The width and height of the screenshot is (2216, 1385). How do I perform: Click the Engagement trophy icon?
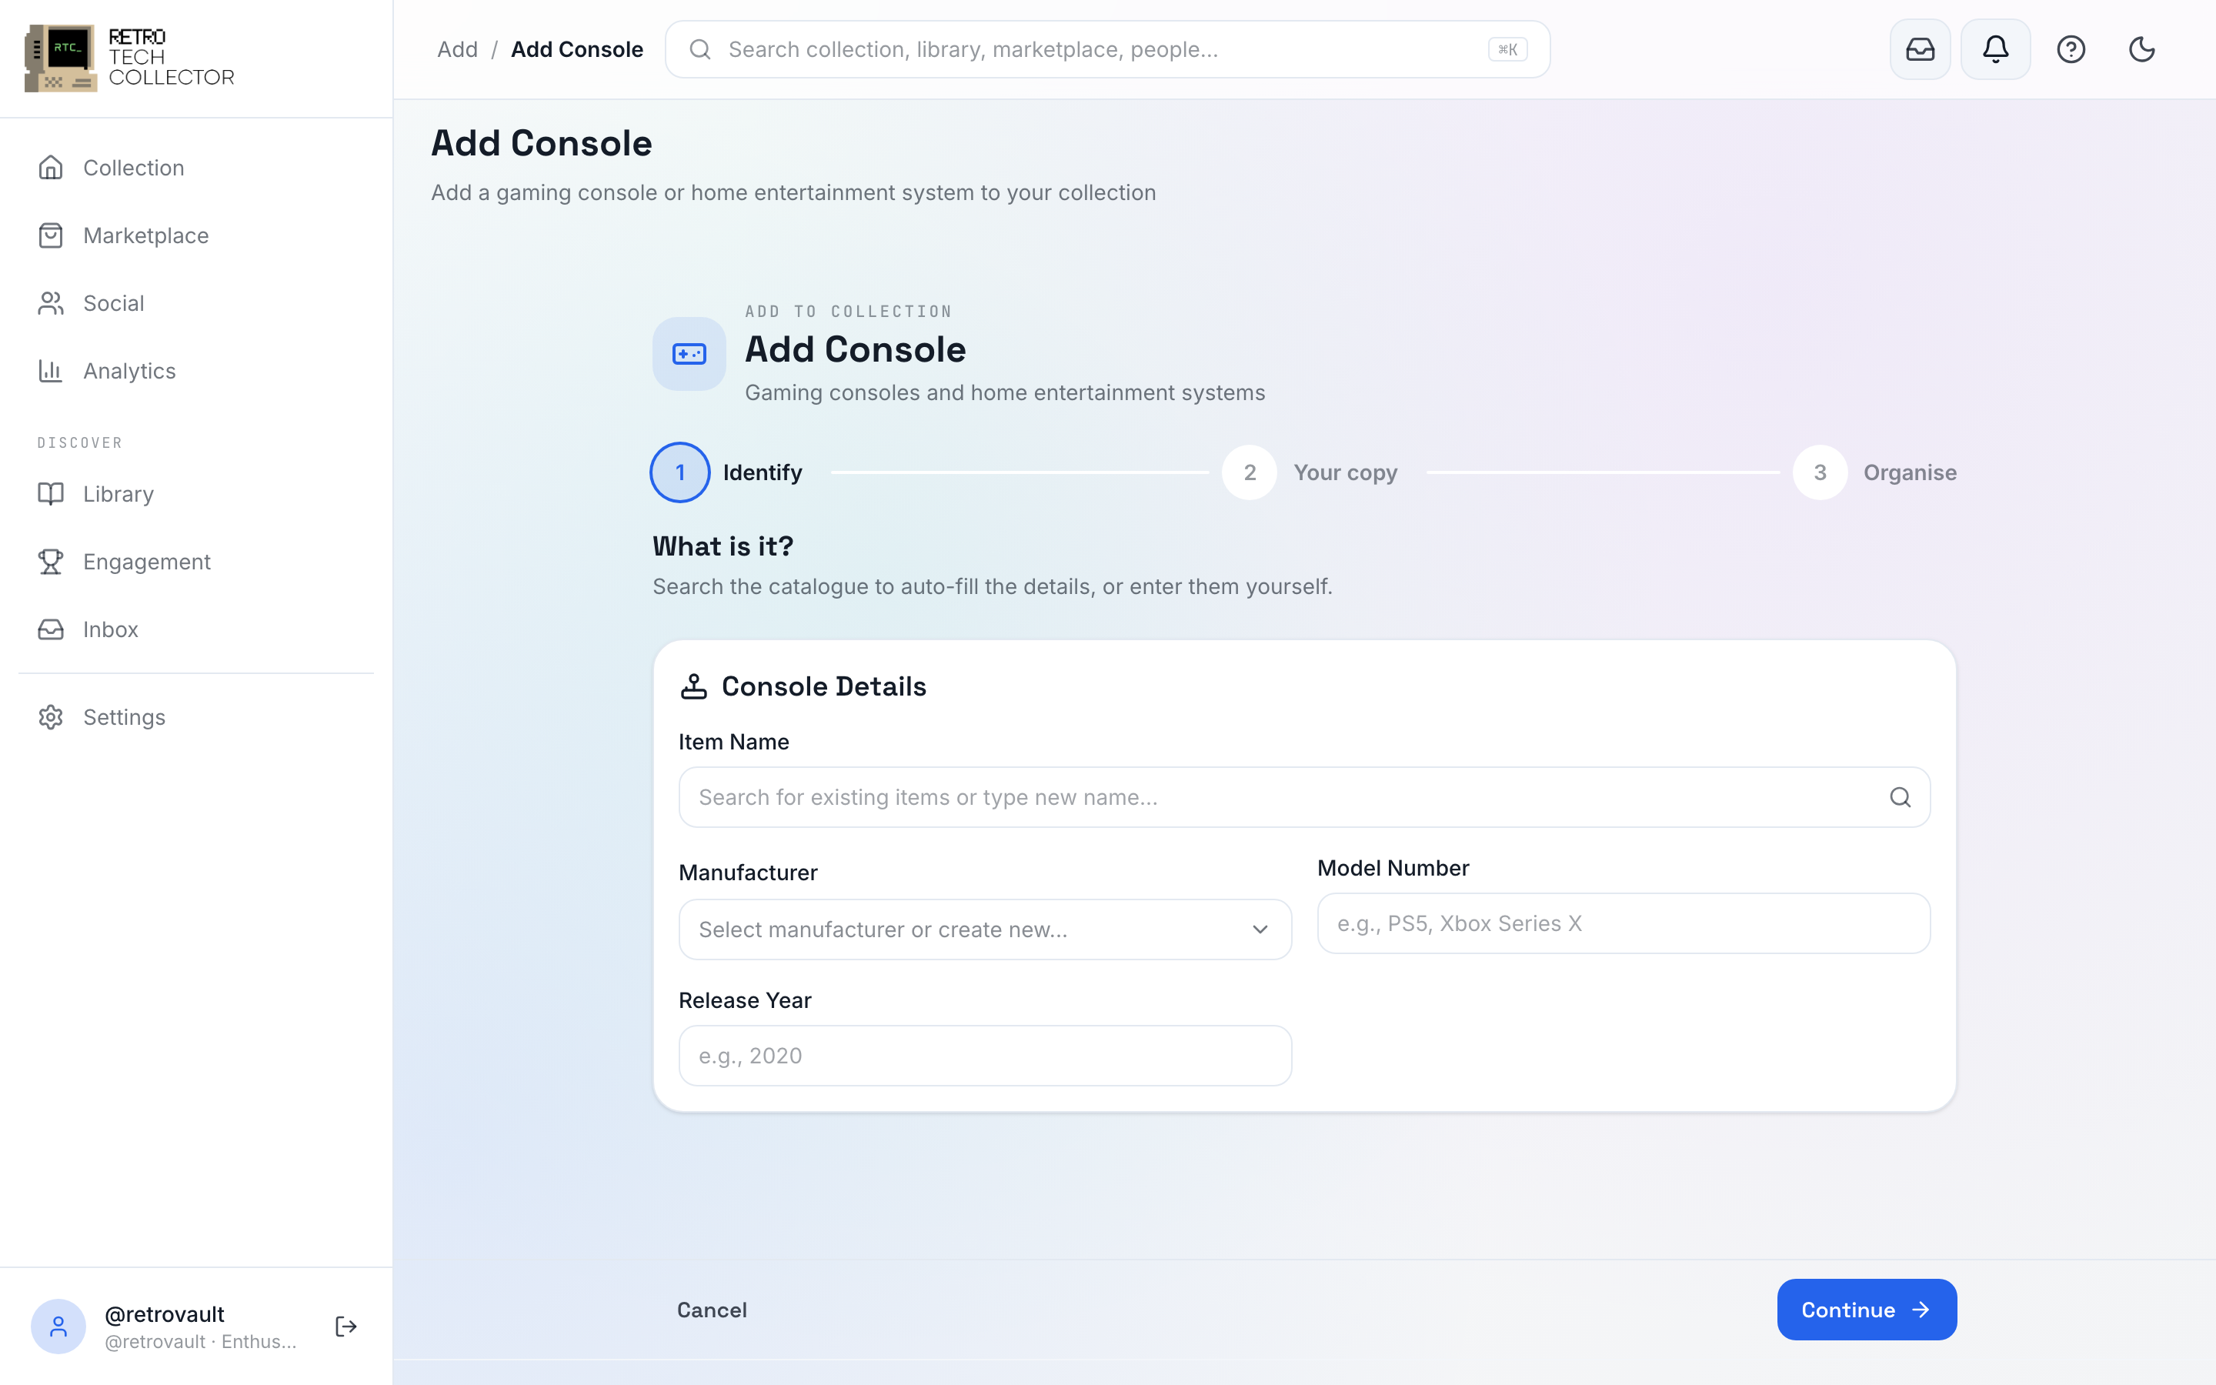click(50, 562)
